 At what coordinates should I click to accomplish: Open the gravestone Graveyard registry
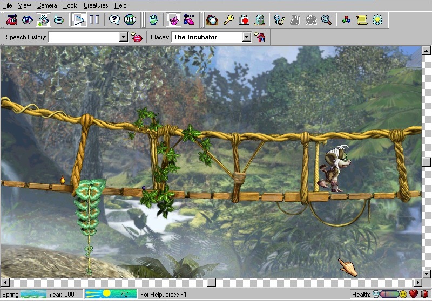click(260, 20)
